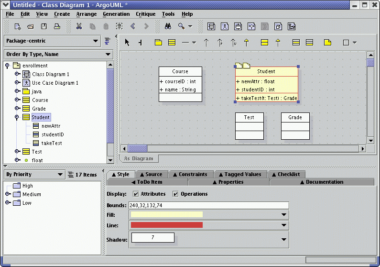Click the 17 Items list icon

click(x=71, y=175)
